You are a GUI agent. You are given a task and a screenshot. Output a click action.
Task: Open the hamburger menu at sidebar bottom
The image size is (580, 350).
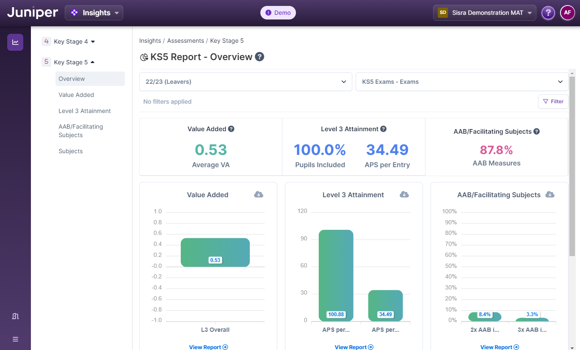pyautogui.click(x=15, y=339)
